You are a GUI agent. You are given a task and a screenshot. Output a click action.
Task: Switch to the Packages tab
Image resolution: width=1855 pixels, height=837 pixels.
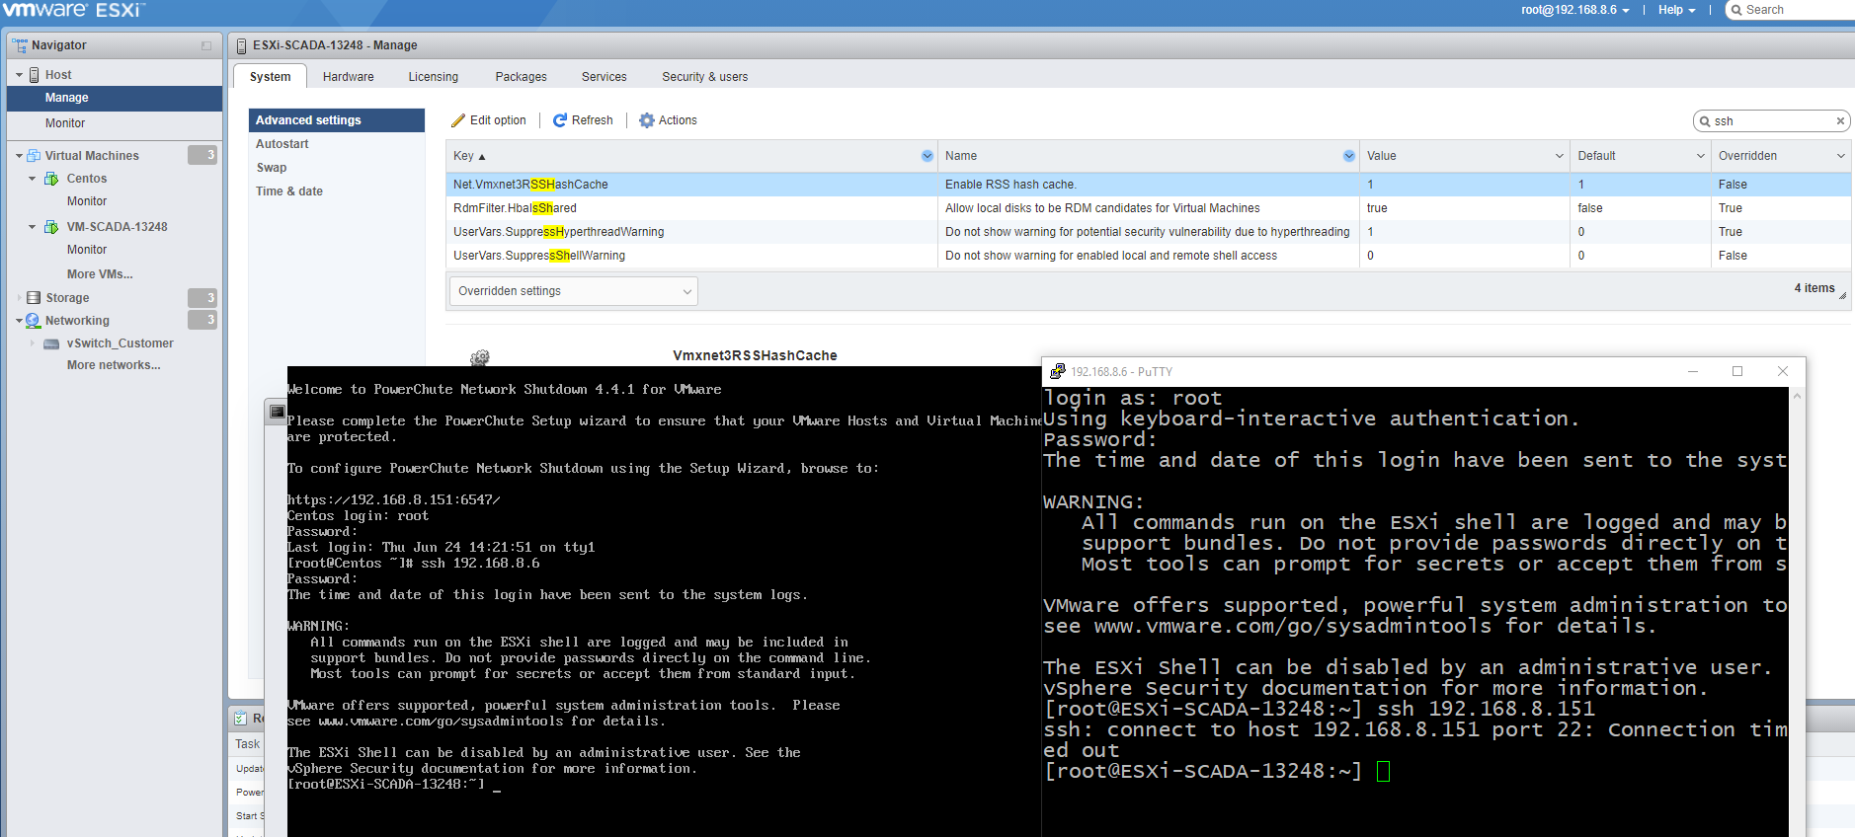click(x=521, y=77)
